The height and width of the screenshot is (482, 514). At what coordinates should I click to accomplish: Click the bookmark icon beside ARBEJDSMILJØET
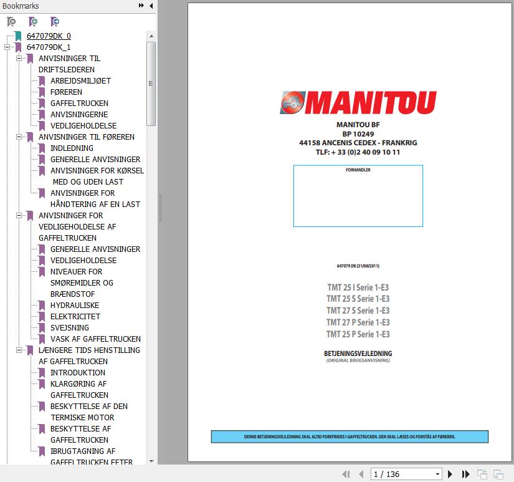coord(42,80)
